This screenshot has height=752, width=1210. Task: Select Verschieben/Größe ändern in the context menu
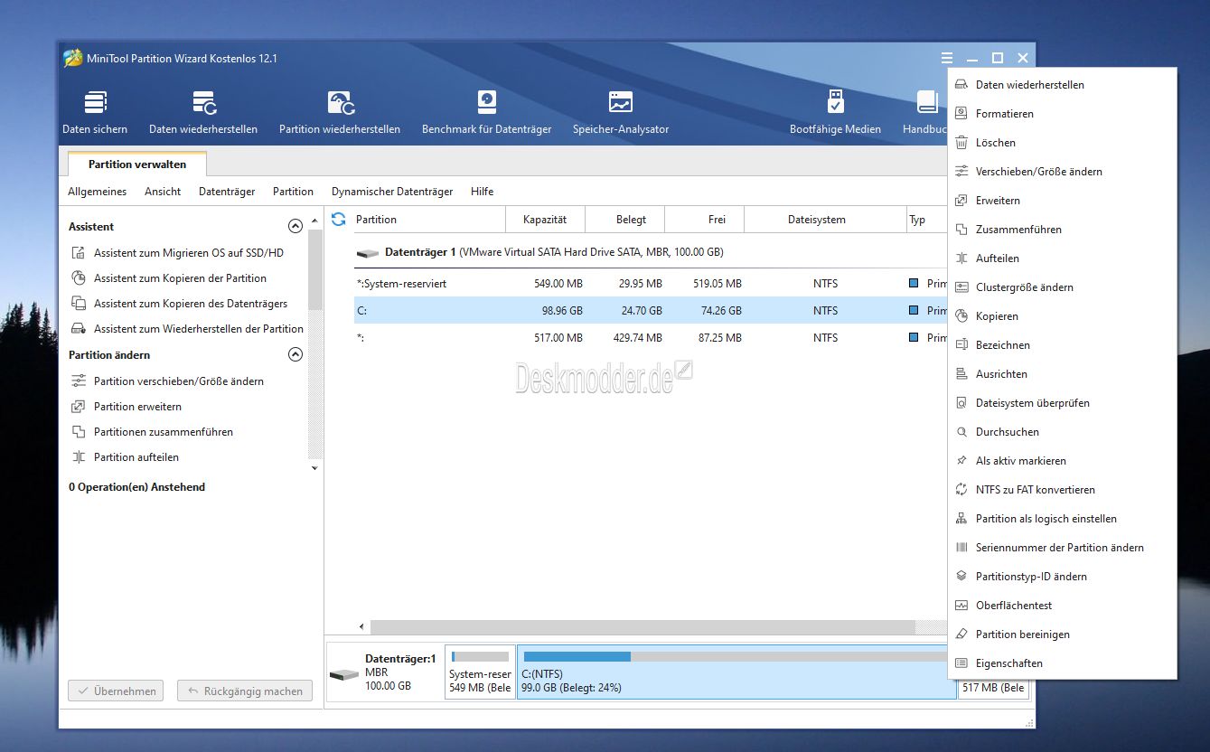[x=1062, y=172]
